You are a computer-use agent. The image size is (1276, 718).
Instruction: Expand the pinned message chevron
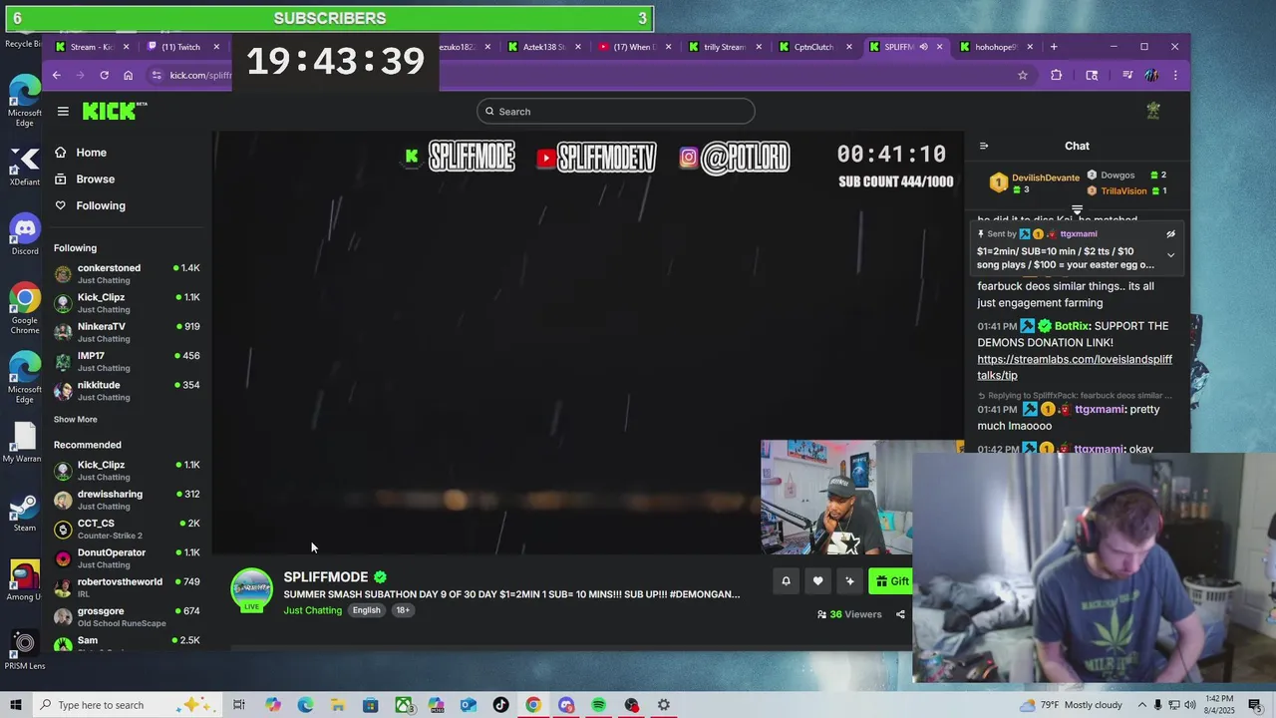pyautogui.click(x=1170, y=255)
